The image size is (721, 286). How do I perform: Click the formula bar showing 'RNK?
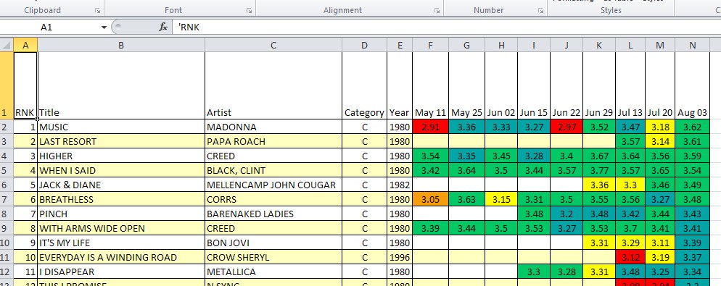click(x=446, y=28)
